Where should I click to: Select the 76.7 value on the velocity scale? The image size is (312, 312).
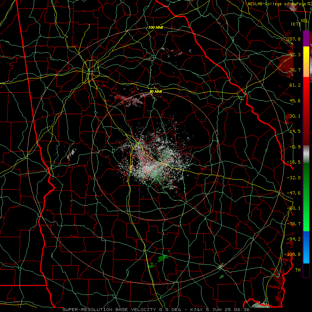pyautogui.click(x=295, y=70)
